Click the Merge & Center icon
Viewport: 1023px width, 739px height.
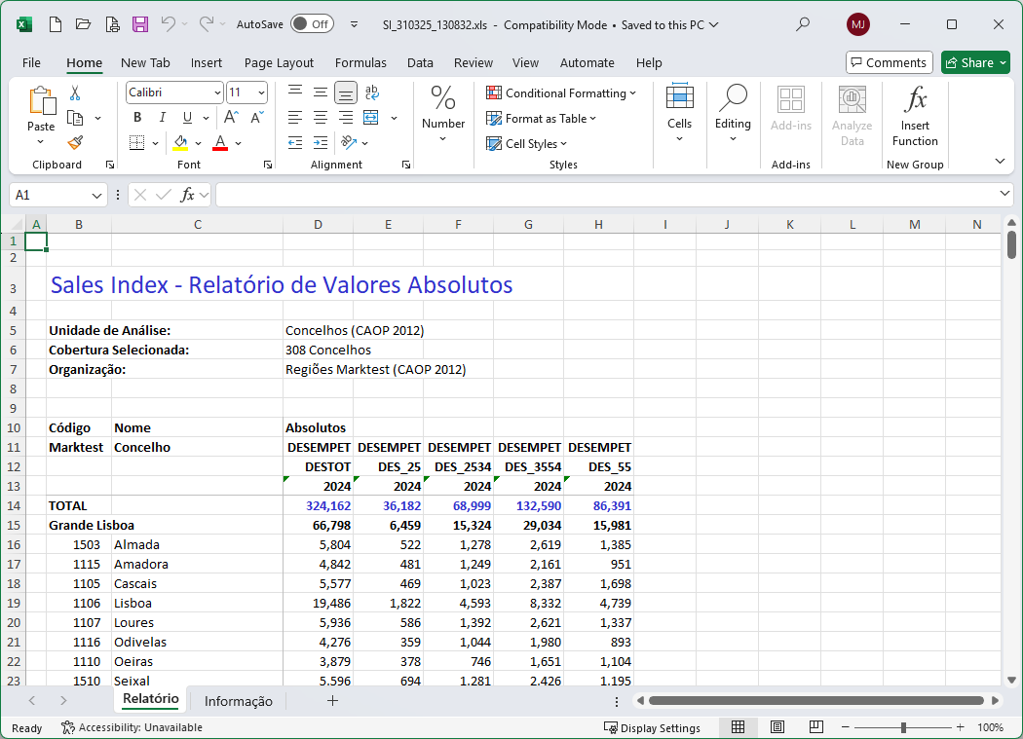tap(370, 118)
